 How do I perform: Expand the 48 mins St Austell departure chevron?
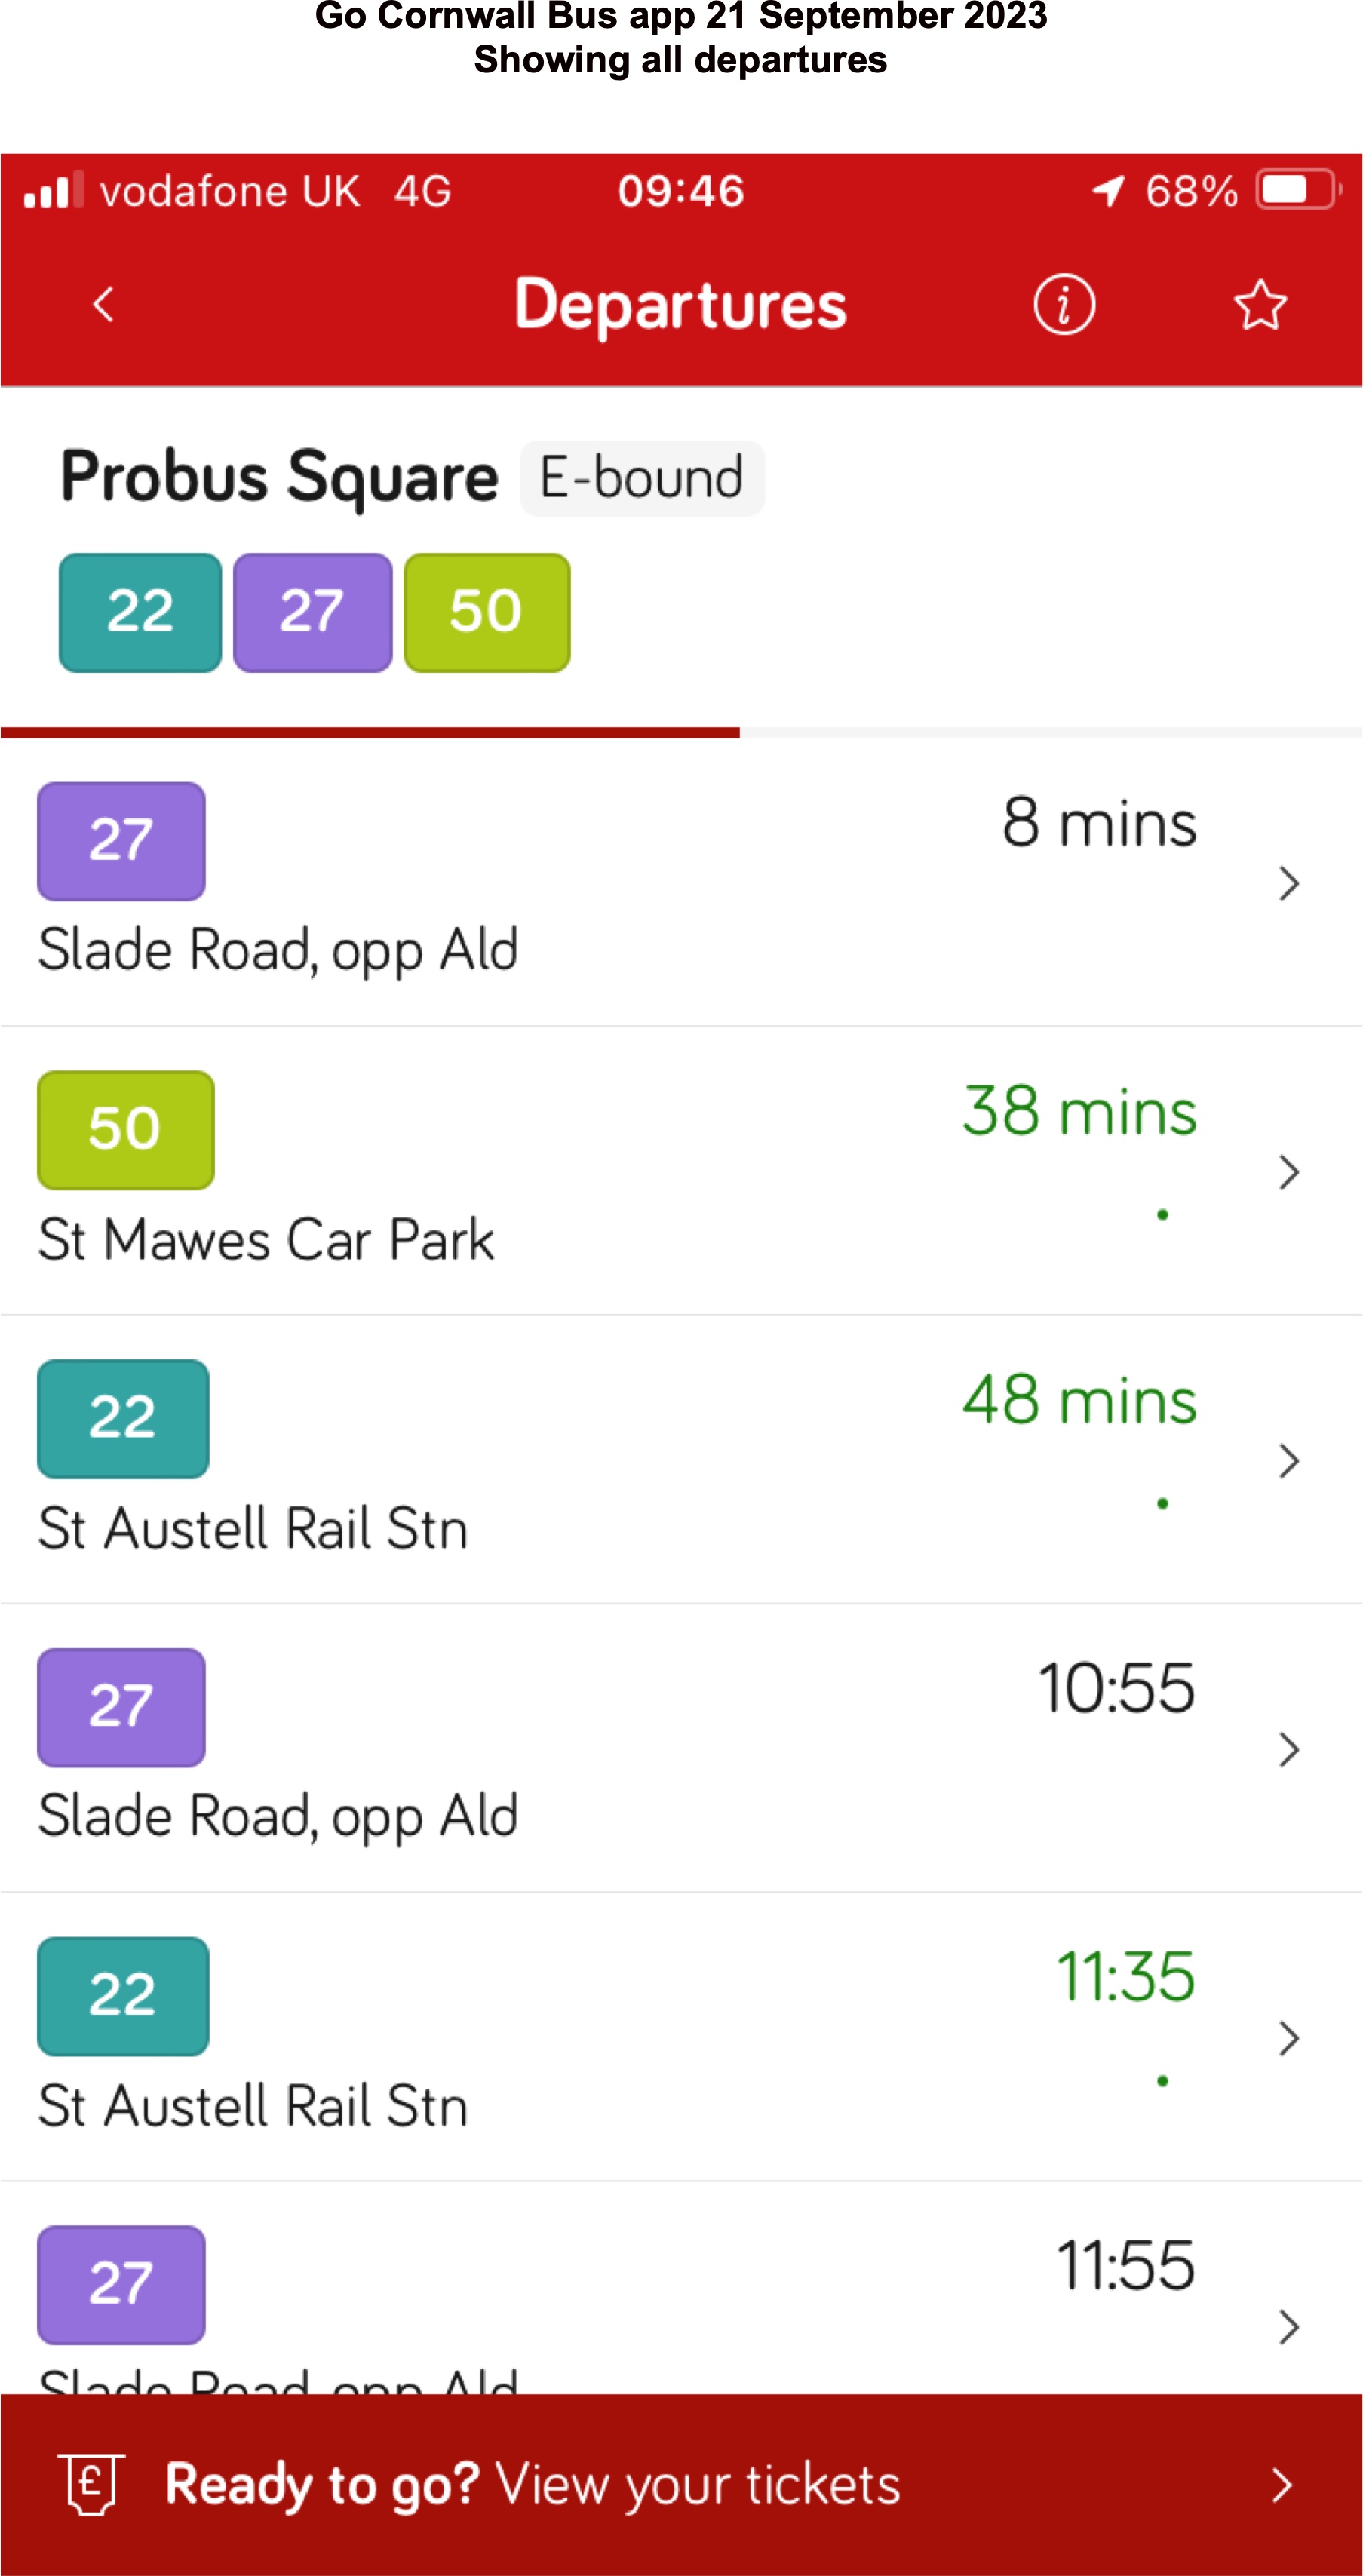click(1288, 1461)
